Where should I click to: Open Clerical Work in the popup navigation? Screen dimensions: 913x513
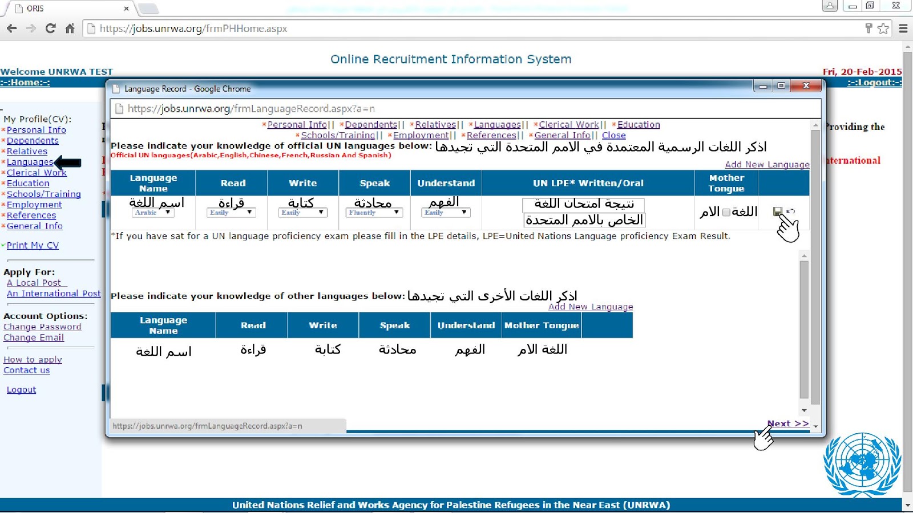tap(569, 124)
